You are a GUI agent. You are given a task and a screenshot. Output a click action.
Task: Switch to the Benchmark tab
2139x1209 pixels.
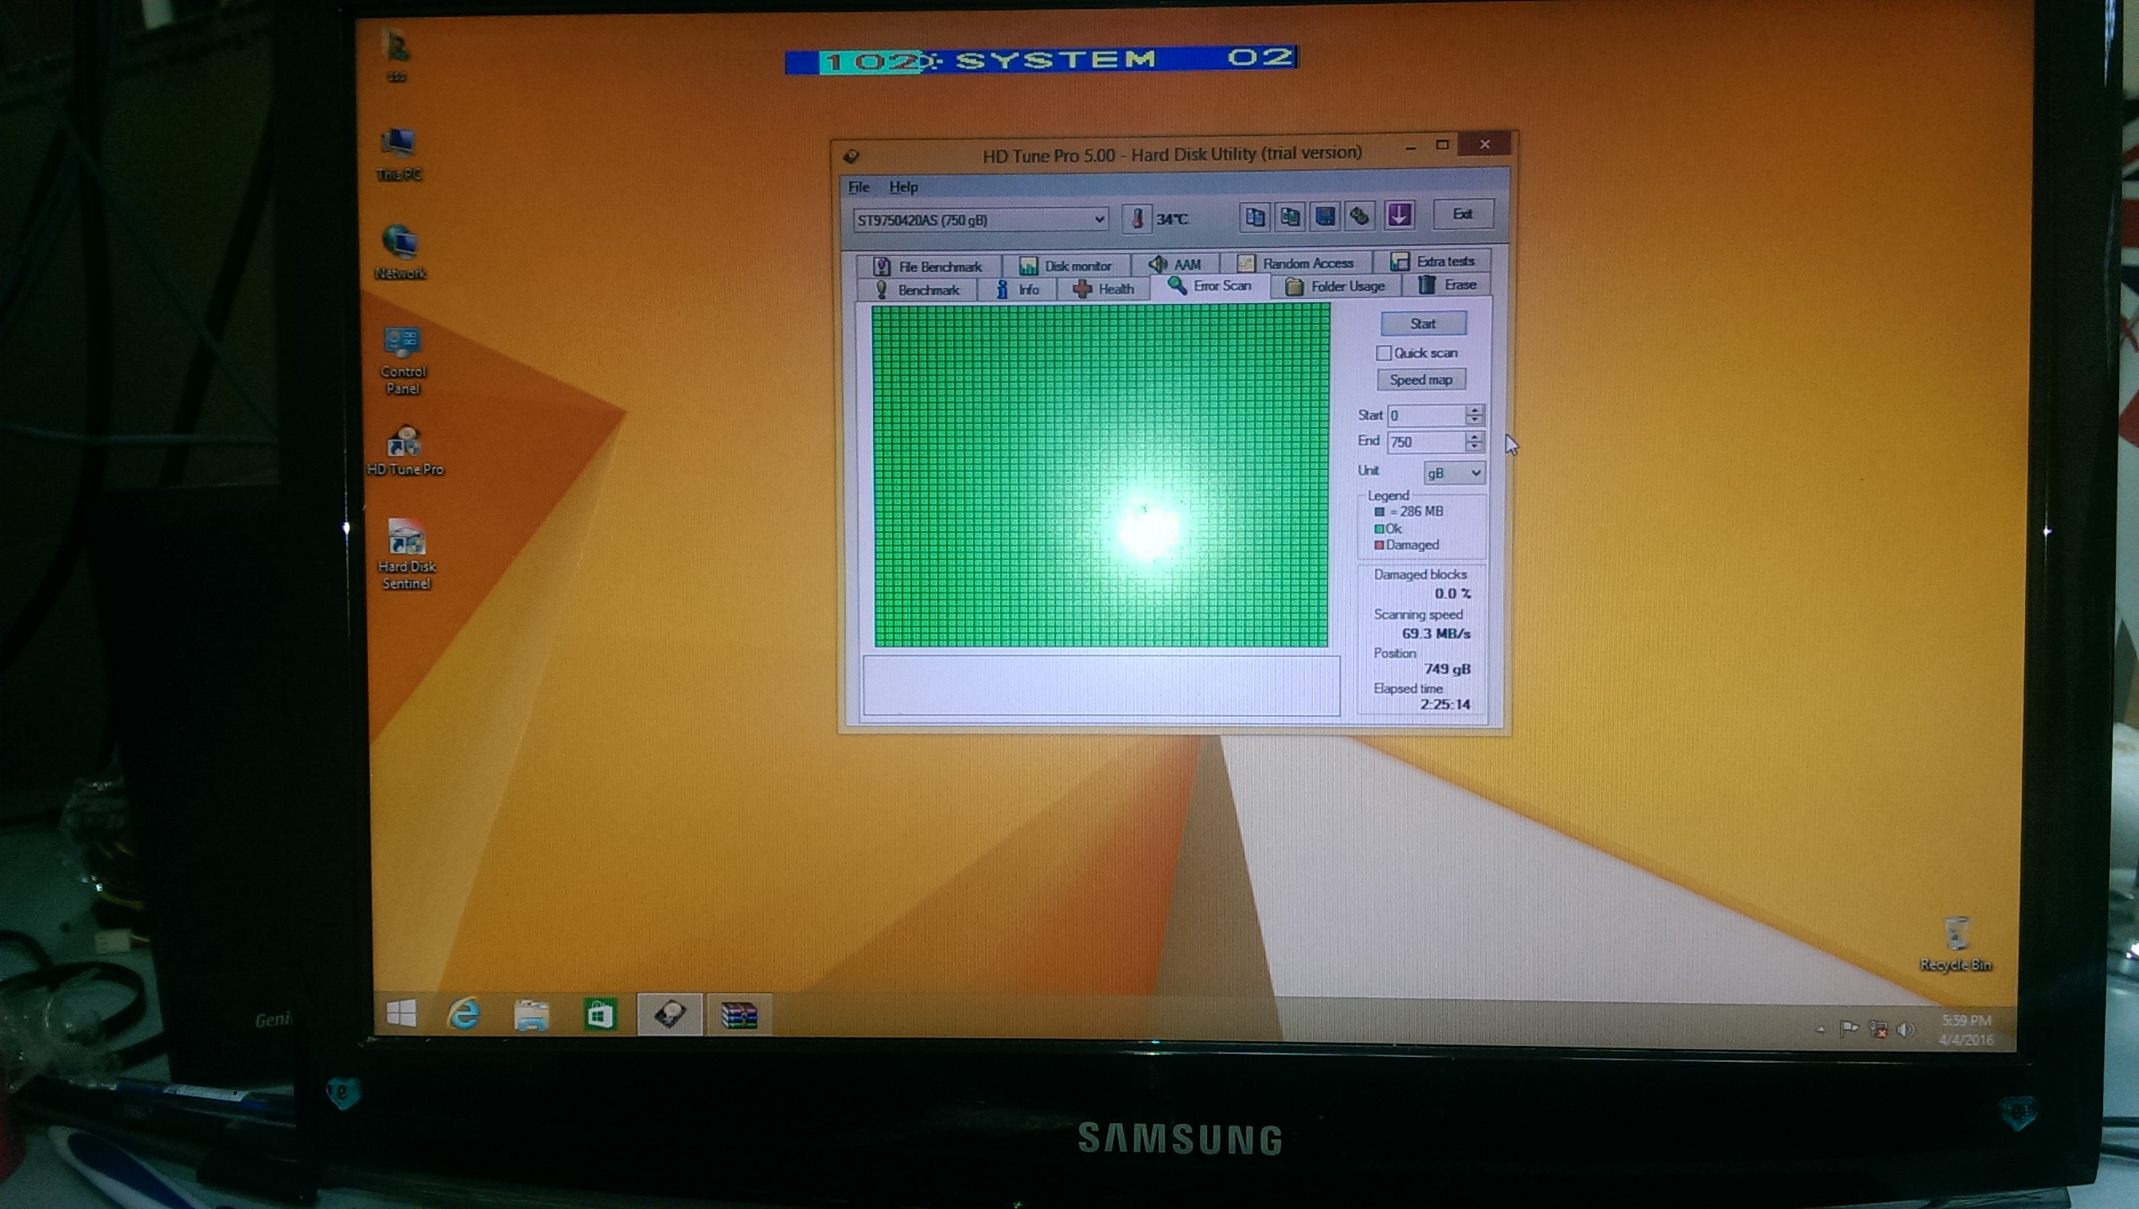click(918, 290)
